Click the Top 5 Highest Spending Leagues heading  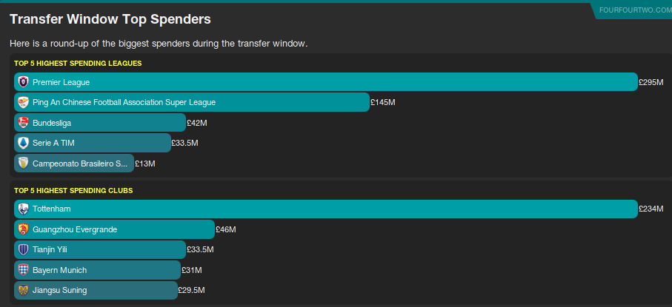[78, 63]
